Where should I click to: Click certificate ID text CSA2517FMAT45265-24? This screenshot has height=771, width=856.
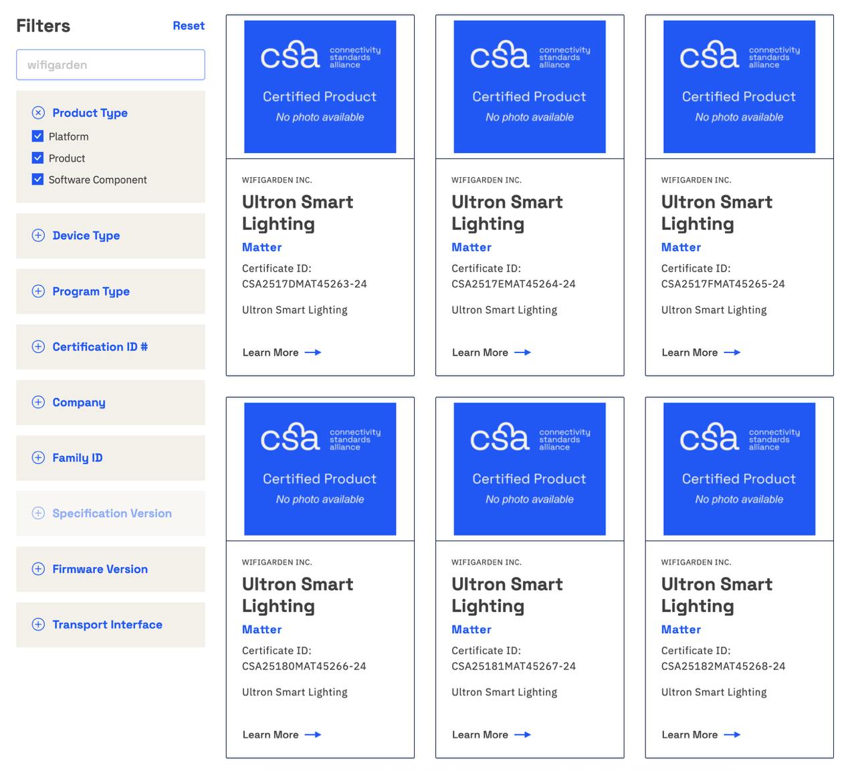723,284
